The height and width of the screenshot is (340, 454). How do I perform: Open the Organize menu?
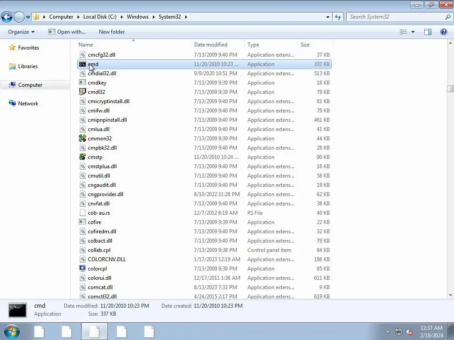[21, 32]
